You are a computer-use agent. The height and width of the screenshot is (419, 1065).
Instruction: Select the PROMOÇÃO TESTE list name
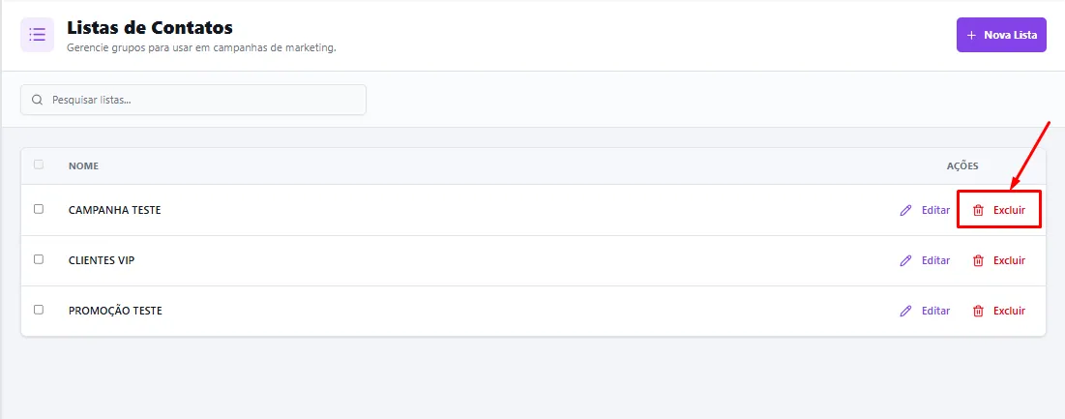pyautogui.click(x=115, y=311)
